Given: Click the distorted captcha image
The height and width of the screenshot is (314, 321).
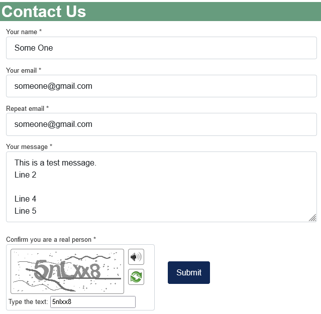Looking at the screenshot, I should (67, 271).
